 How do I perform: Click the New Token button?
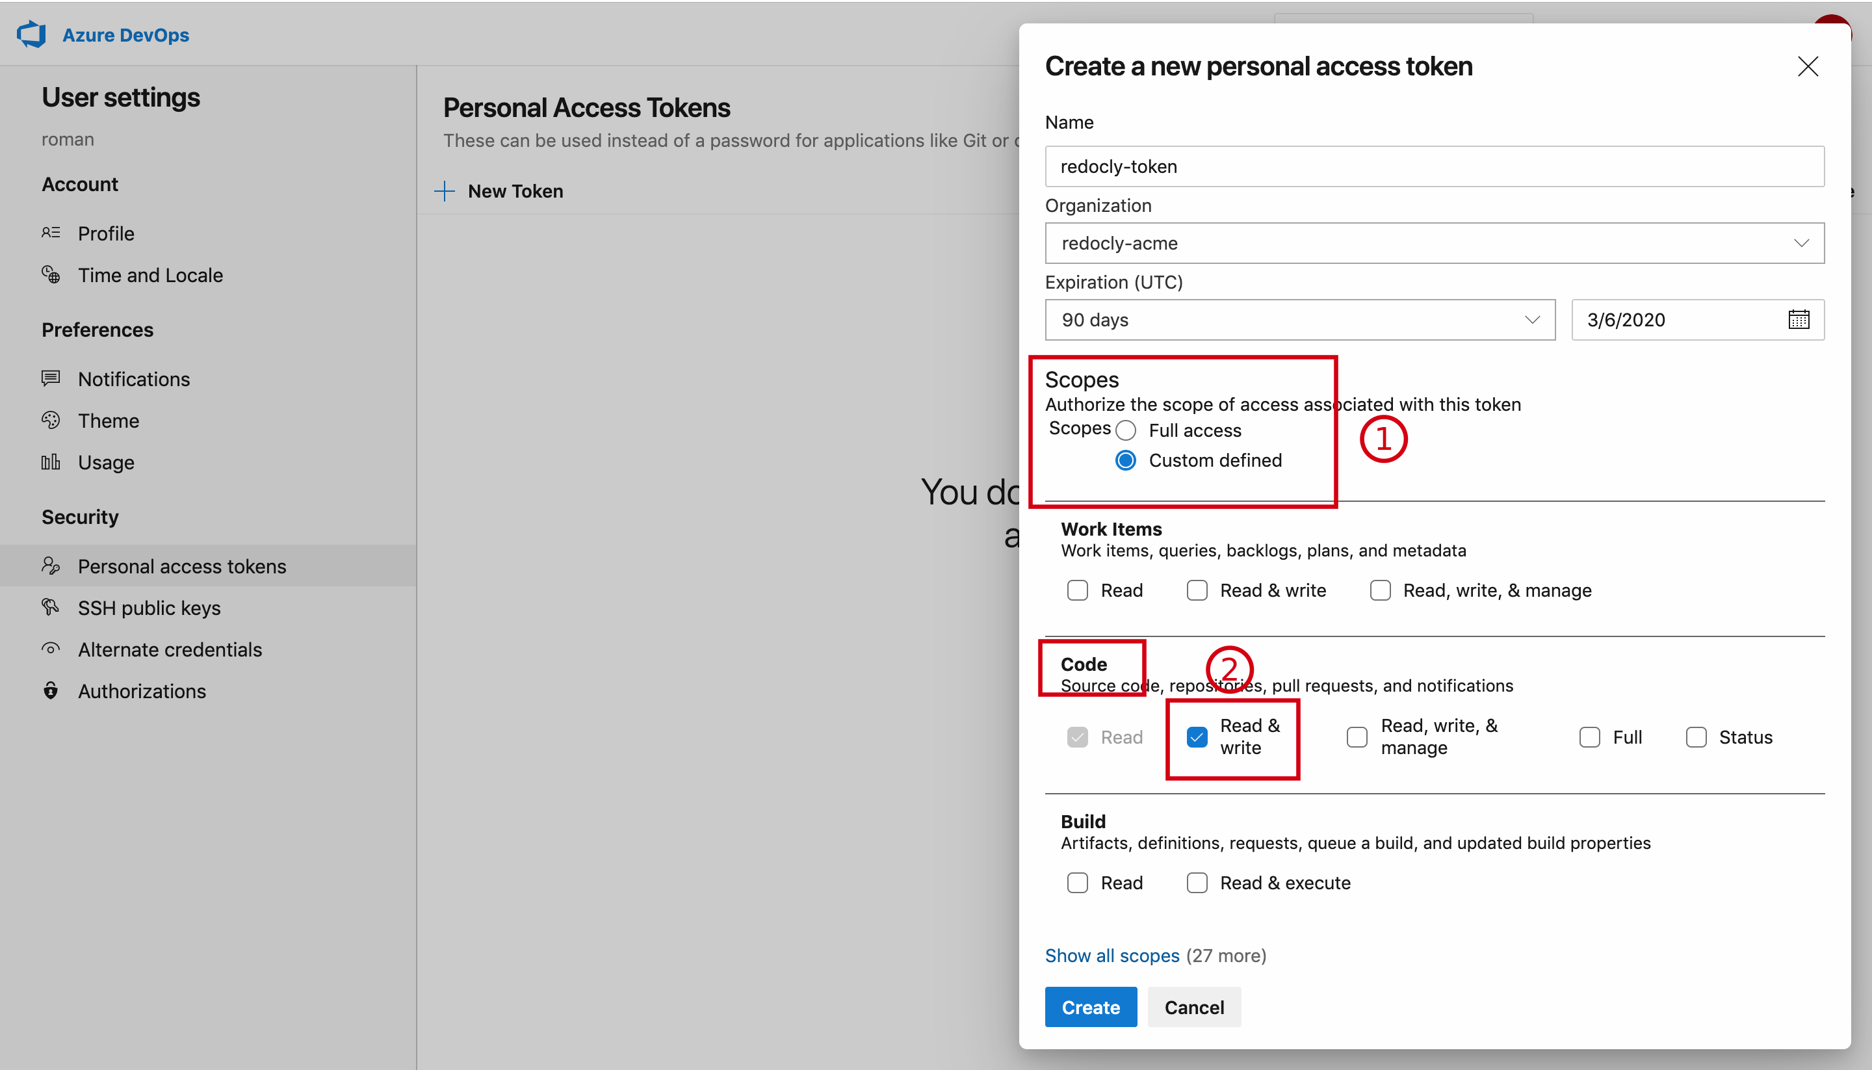pyautogui.click(x=500, y=191)
